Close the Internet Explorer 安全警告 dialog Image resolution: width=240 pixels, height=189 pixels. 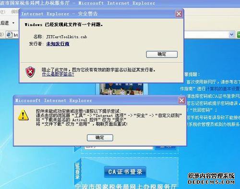click(x=179, y=14)
